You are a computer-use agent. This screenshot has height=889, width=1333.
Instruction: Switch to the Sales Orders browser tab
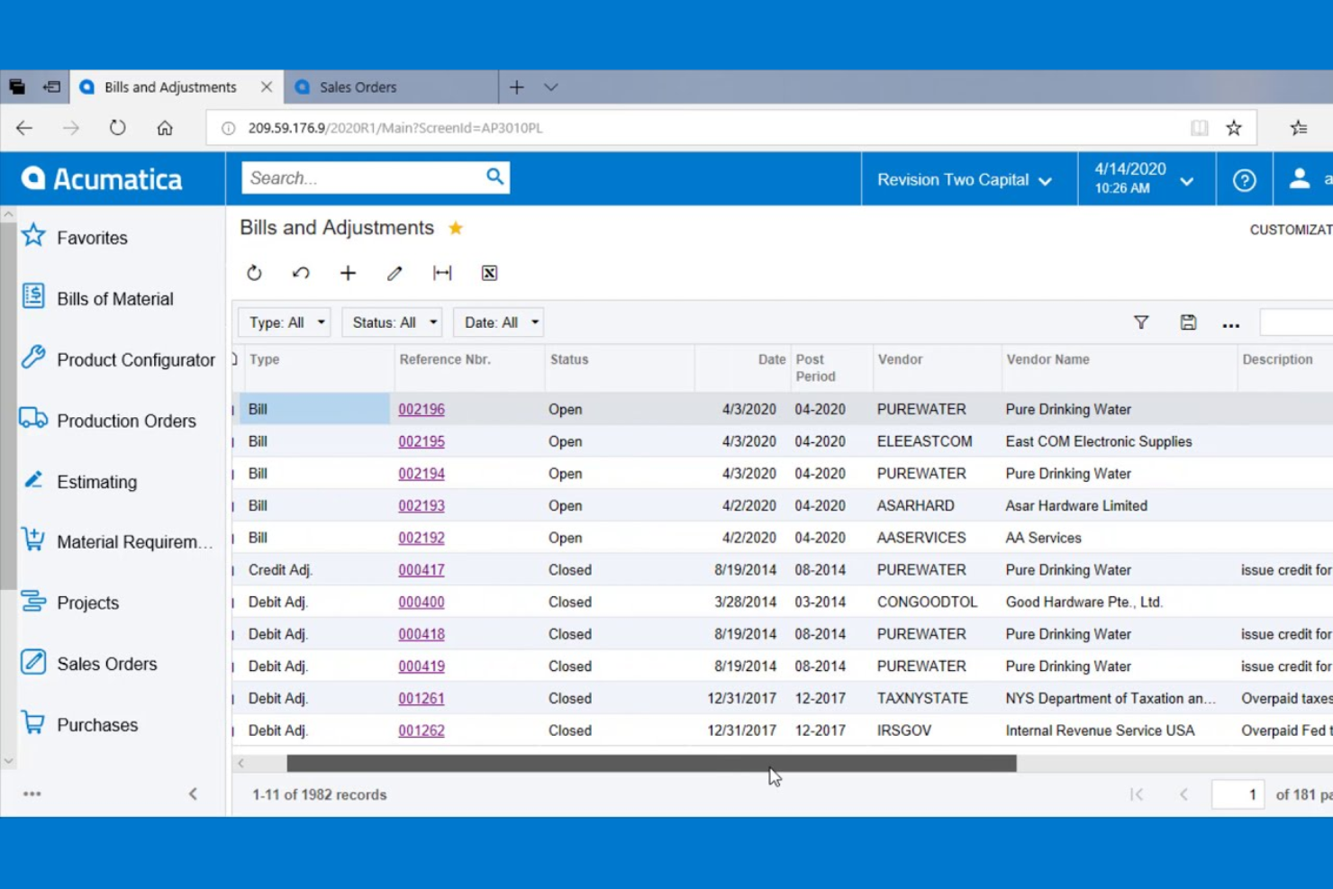390,87
